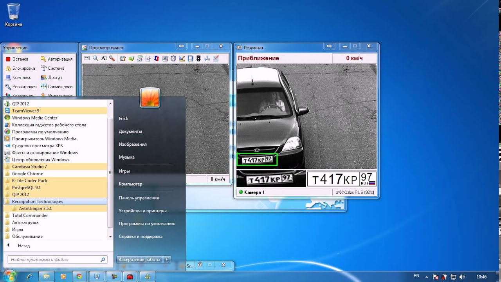This screenshot has height=282, width=501.
Task: Open Центр обновления Windows
Action: point(55,160)
